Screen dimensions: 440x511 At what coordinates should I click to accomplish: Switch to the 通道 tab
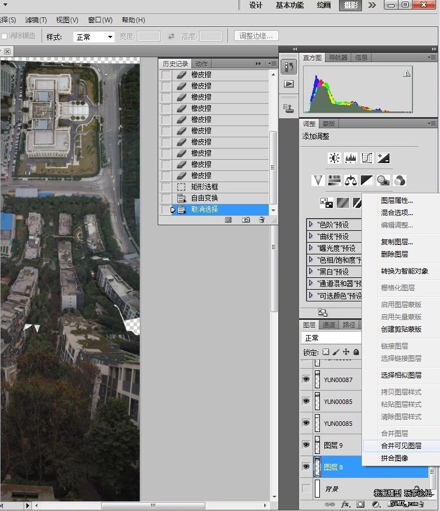[x=329, y=325]
